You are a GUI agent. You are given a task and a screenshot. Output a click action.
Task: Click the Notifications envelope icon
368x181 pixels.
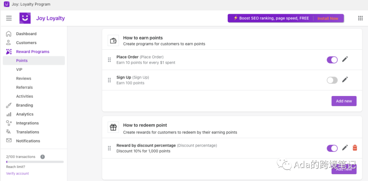click(x=9, y=140)
